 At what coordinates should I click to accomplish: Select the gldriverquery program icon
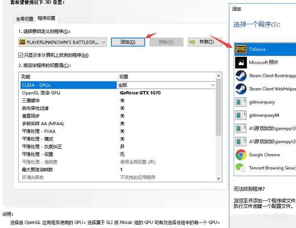point(241,102)
